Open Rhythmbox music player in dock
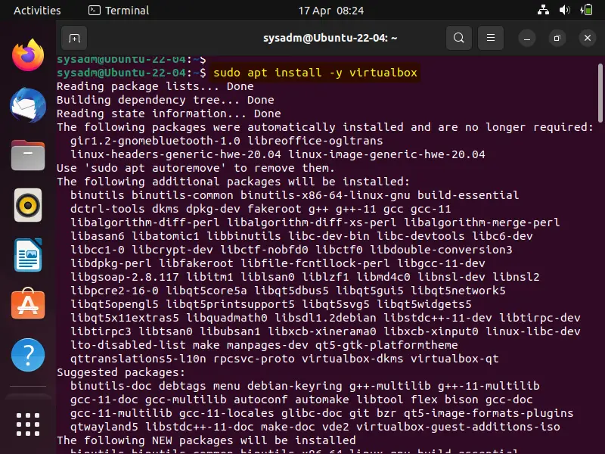 click(28, 205)
